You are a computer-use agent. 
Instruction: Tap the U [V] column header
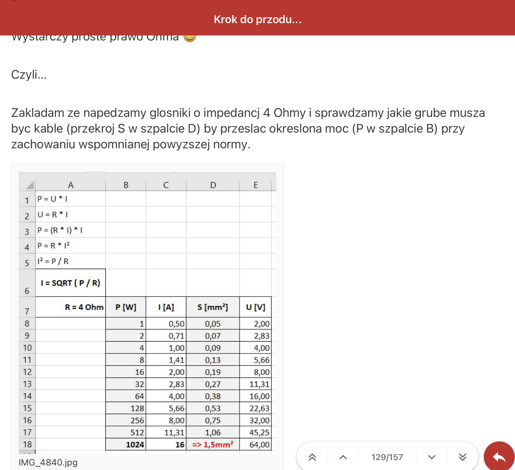pyautogui.click(x=255, y=307)
